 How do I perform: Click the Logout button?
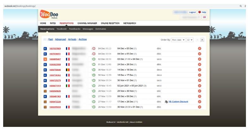(192, 12)
